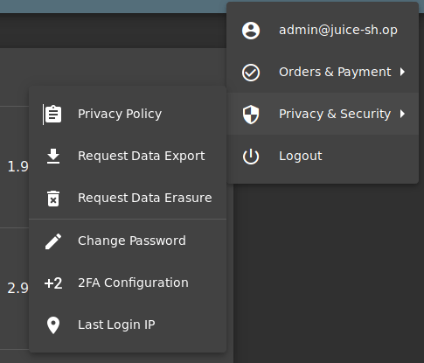Click the pencil icon for Change Password
The height and width of the screenshot is (363, 424).
(x=53, y=241)
